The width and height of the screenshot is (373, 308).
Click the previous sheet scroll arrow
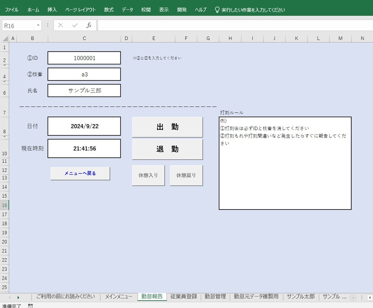click(9, 297)
